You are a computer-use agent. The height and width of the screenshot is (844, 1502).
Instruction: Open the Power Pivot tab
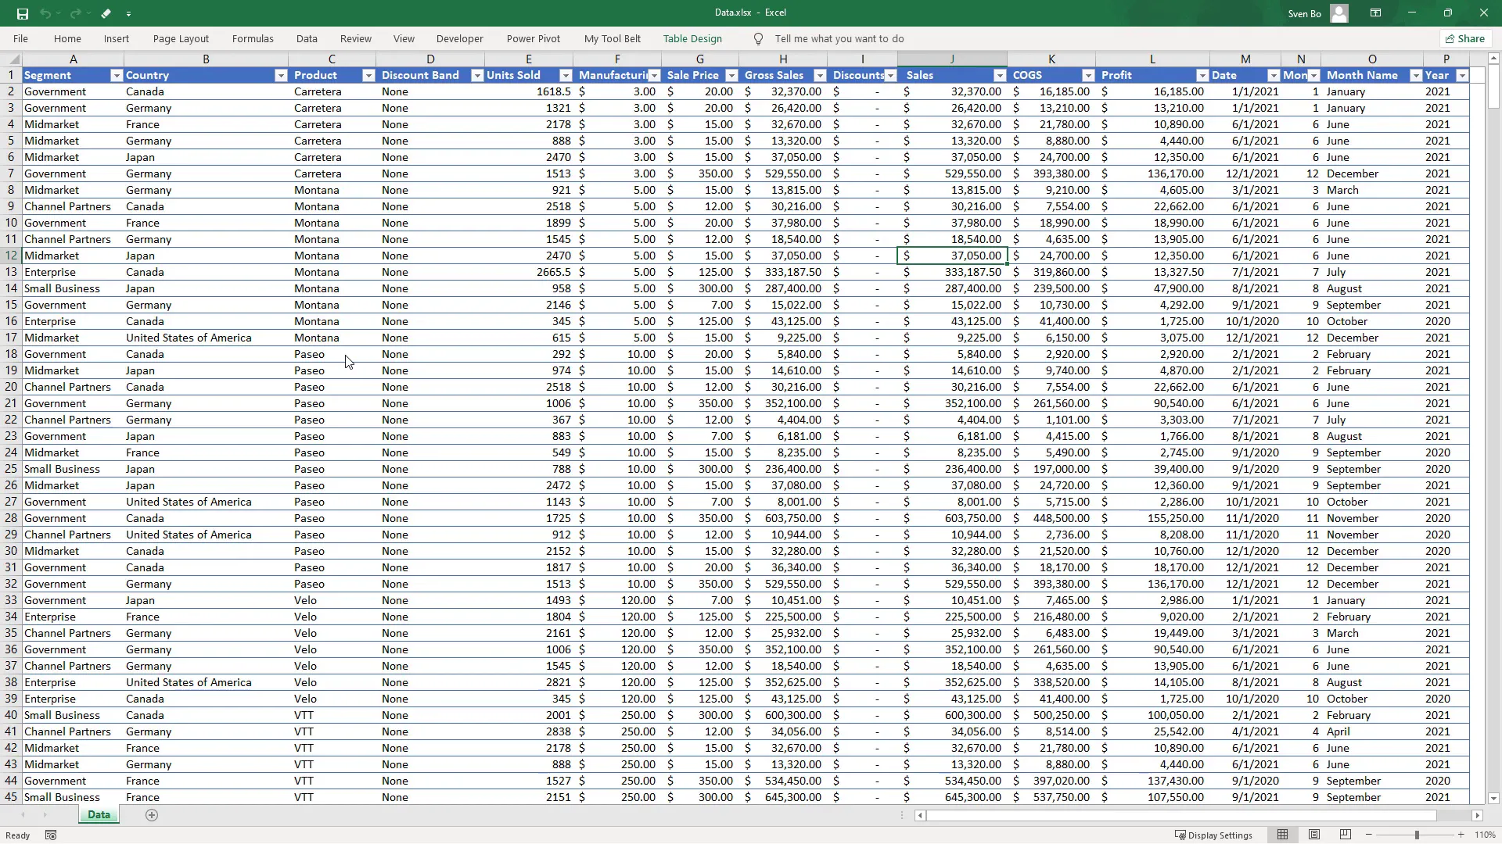coord(533,39)
